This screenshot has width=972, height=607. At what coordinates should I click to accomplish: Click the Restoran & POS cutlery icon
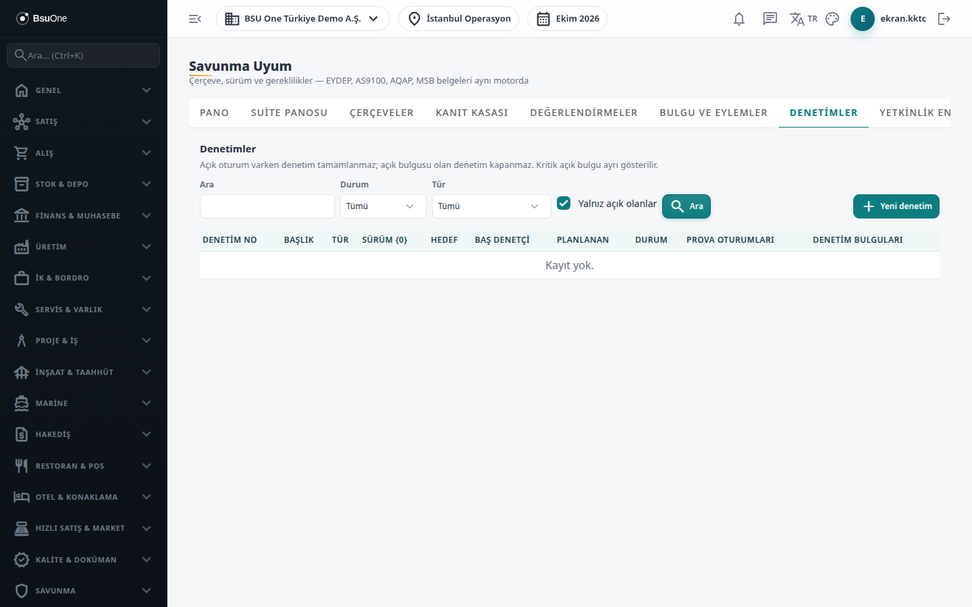click(22, 466)
